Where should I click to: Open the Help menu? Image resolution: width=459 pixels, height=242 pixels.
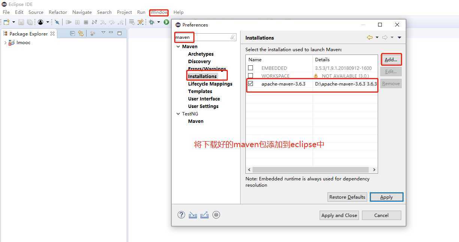pyautogui.click(x=178, y=12)
